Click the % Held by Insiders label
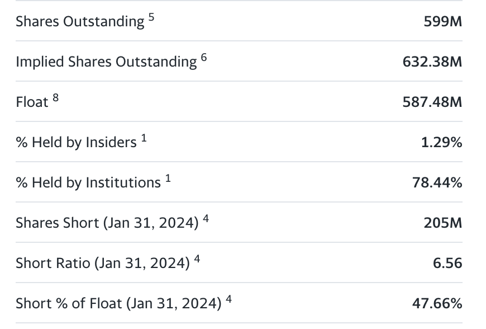Viewport: 486px width, 329px height. (76, 143)
